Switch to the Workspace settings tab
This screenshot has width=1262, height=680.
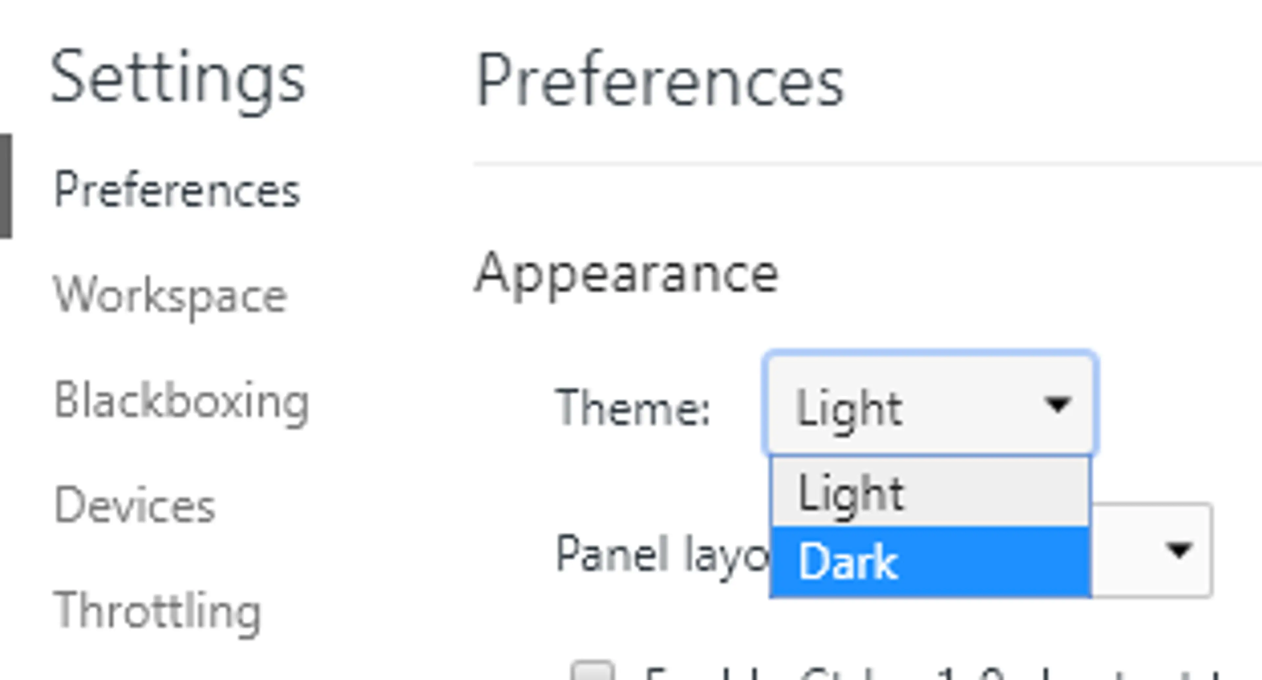pyautogui.click(x=170, y=296)
